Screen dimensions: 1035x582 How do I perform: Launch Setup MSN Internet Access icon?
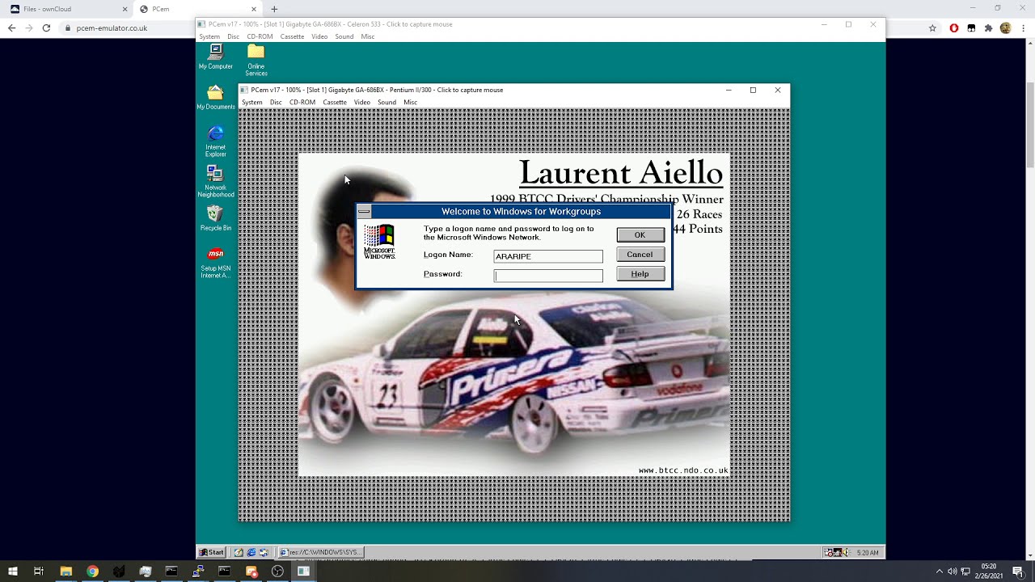point(215,263)
